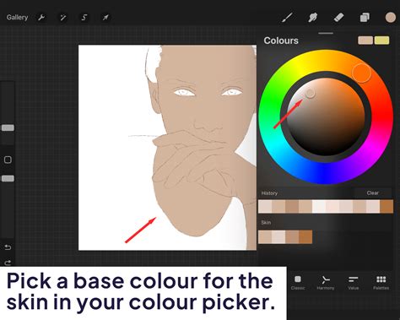Click the hue ring orange selector
Image resolution: width=400 pixels, height=320 pixels.
(361, 73)
